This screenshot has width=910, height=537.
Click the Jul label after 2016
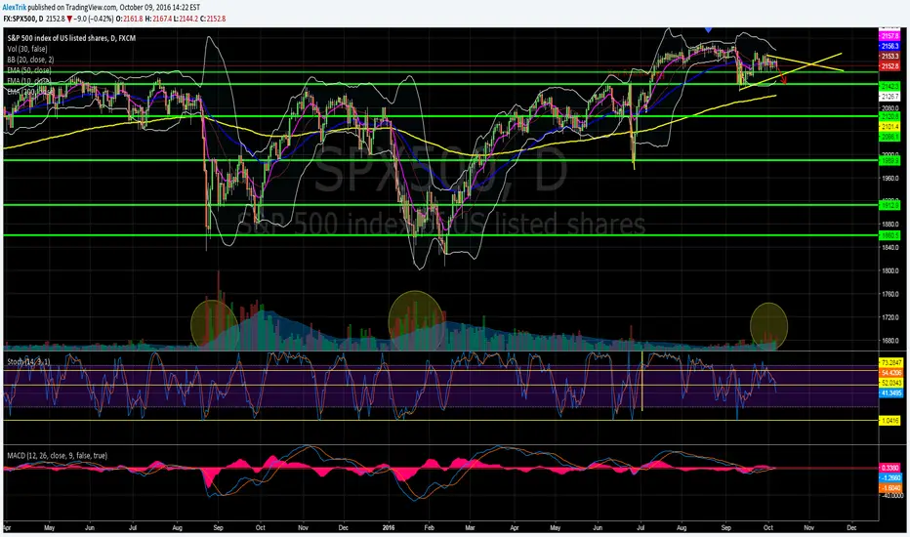click(x=641, y=527)
